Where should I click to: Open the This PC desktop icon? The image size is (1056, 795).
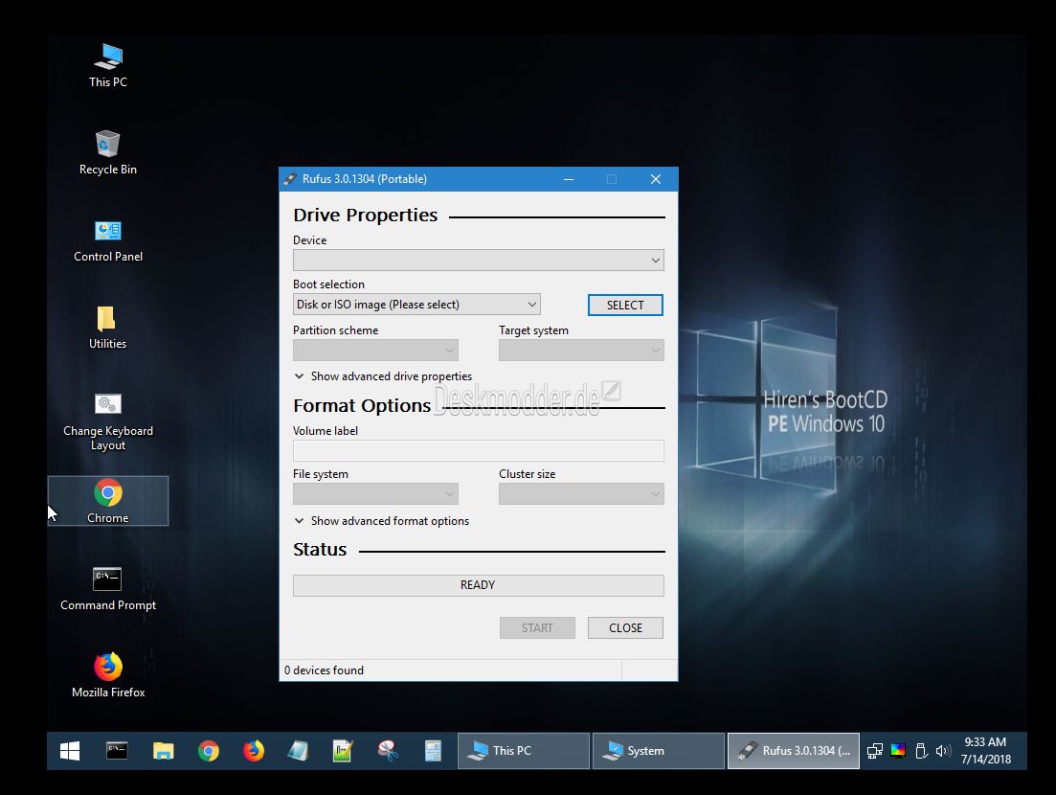point(108,65)
